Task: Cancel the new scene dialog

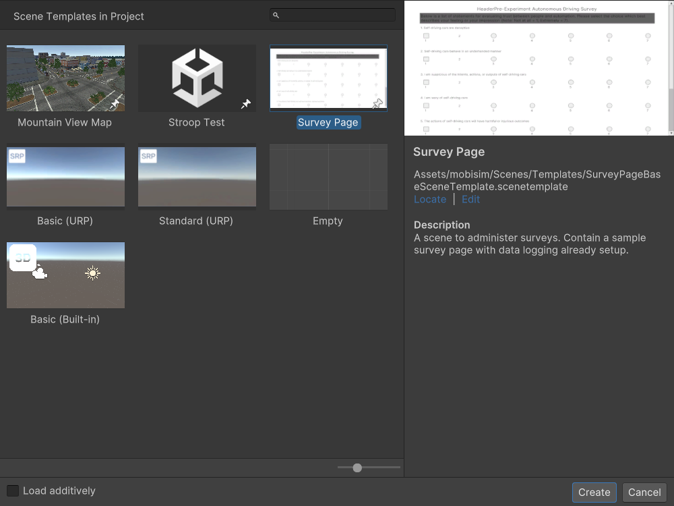Action: click(644, 493)
